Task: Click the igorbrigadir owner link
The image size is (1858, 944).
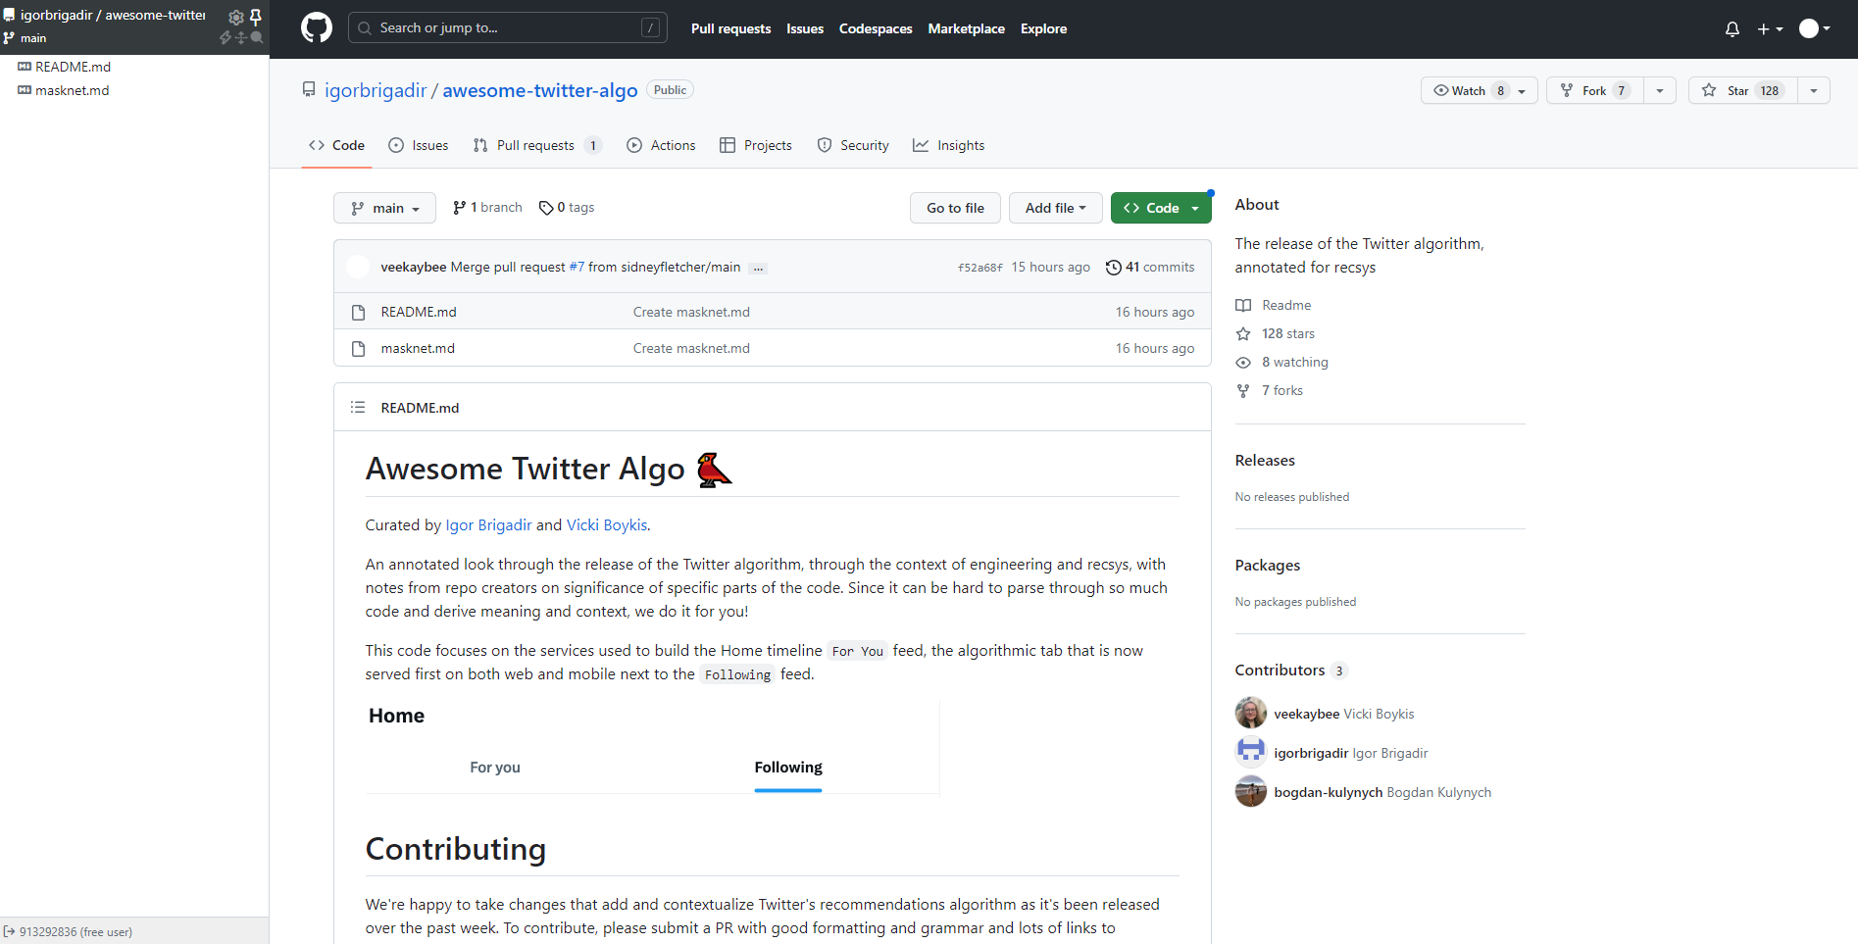Action: (x=376, y=90)
